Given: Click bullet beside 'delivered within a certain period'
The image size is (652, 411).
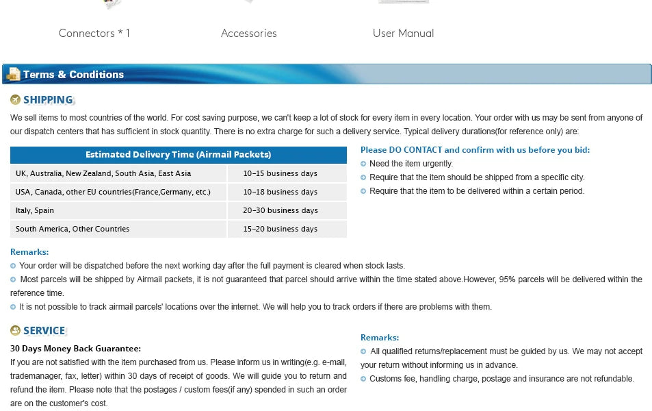Looking at the screenshot, I should coord(363,191).
